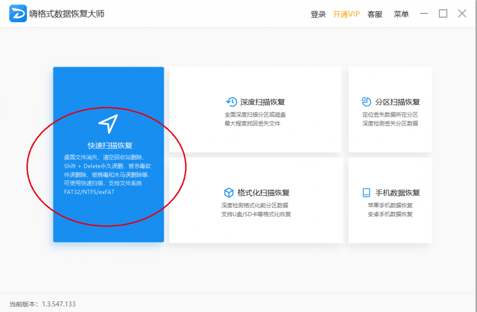Click text 深度检测丢失分区数据
Screen dimensions: 477x312
tap(390, 124)
